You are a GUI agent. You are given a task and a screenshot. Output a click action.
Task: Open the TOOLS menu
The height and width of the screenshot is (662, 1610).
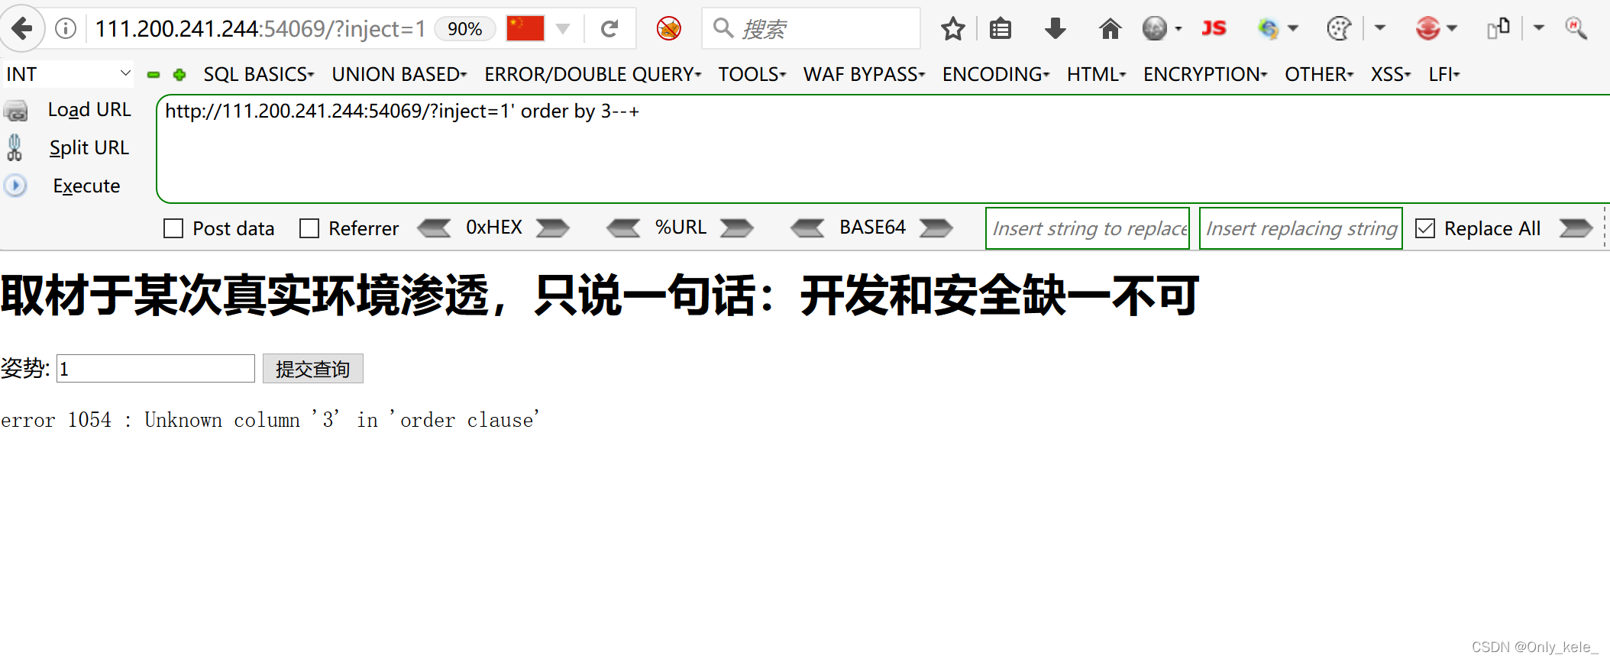(x=752, y=75)
